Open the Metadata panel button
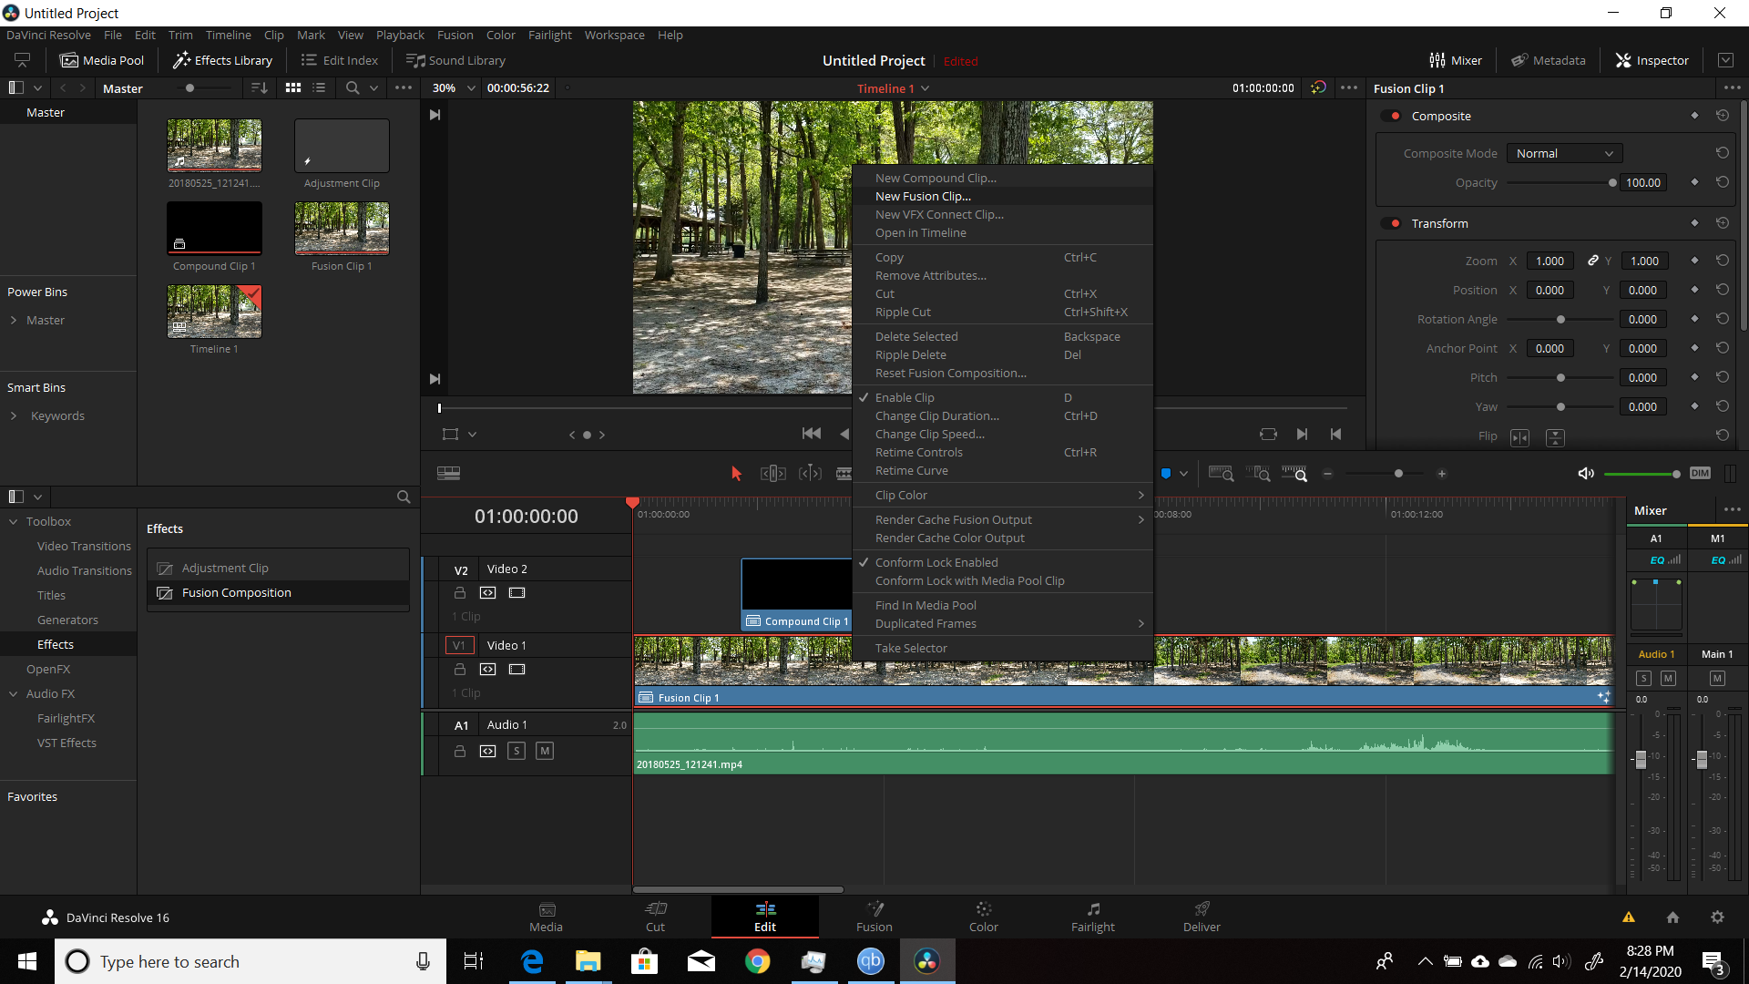The width and height of the screenshot is (1749, 984). click(1549, 60)
